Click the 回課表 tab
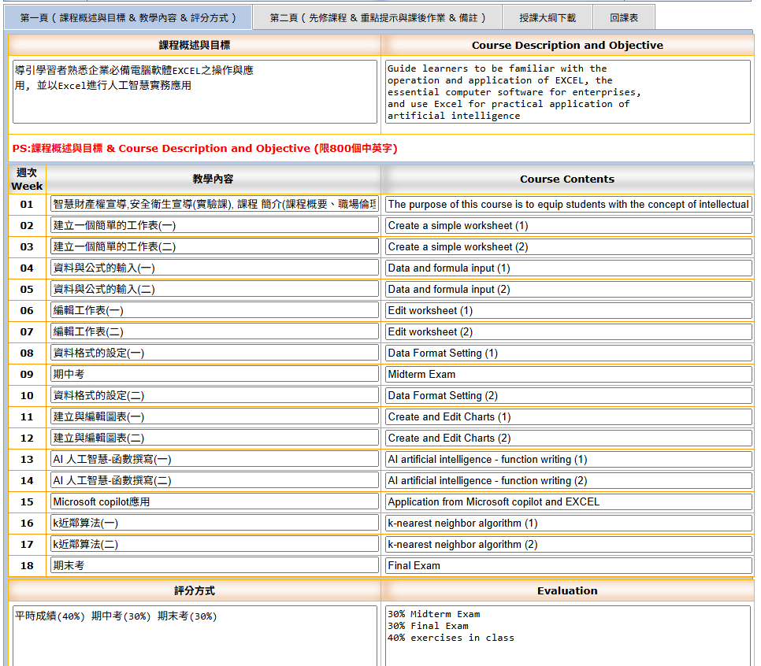The width and height of the screenshot is (761, 666). [624, 17]
